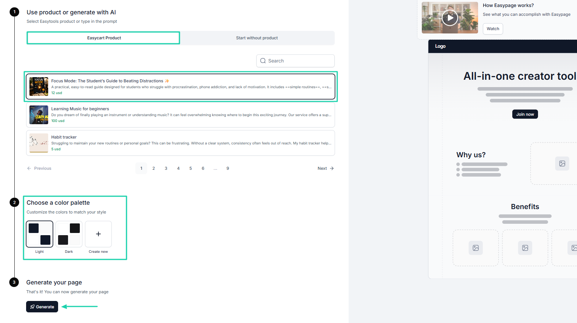This screenshot has height=323, width=577.
Task: Go to Next page of products
Action: pyautogui.click(x=326, y=168)
